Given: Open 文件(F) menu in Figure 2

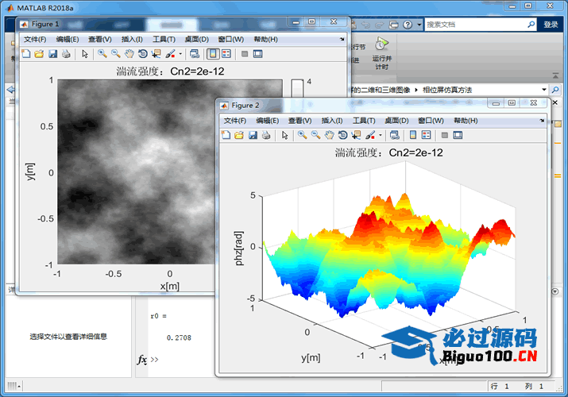Looking at the screenshot, I should coord(235,121).
